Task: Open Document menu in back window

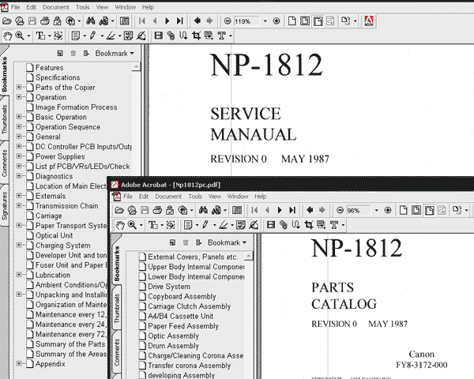Action: coord(55,7)
